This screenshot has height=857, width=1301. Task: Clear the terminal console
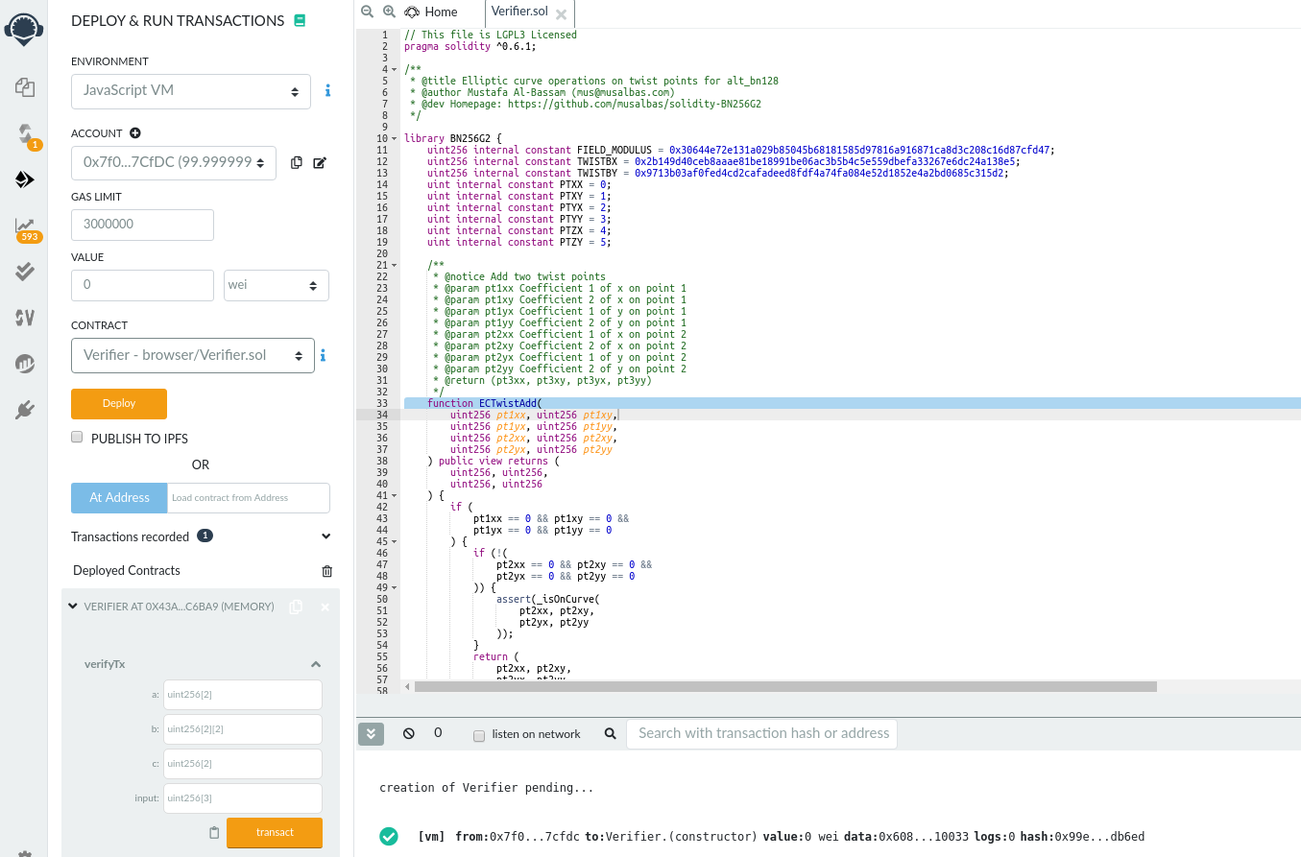pyautogui.click(x=409, y=733)
